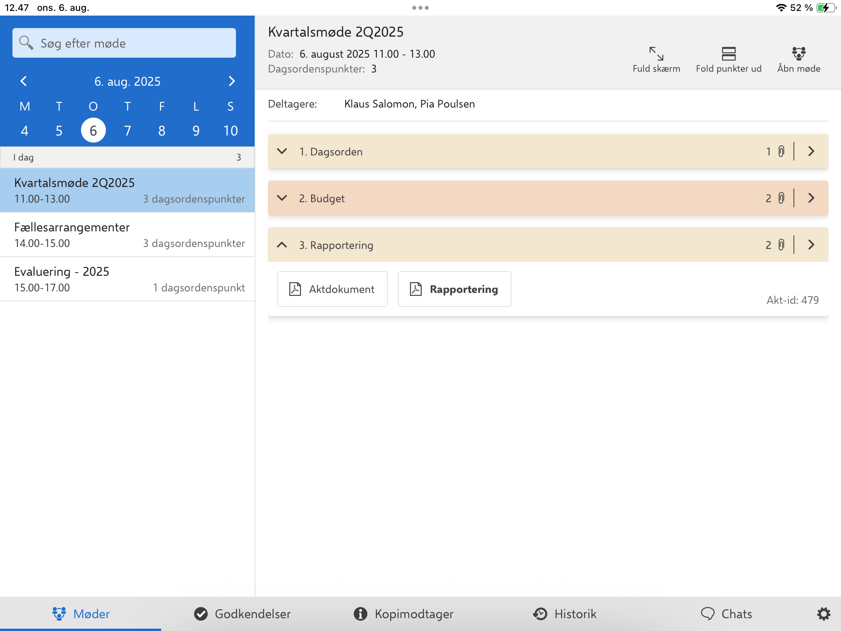Open details arrow for 2. Budget
This screenshot has height=631, width=841.
click(811, 198)
